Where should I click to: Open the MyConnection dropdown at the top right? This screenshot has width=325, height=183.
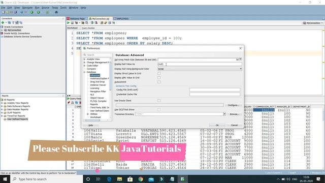313,23
